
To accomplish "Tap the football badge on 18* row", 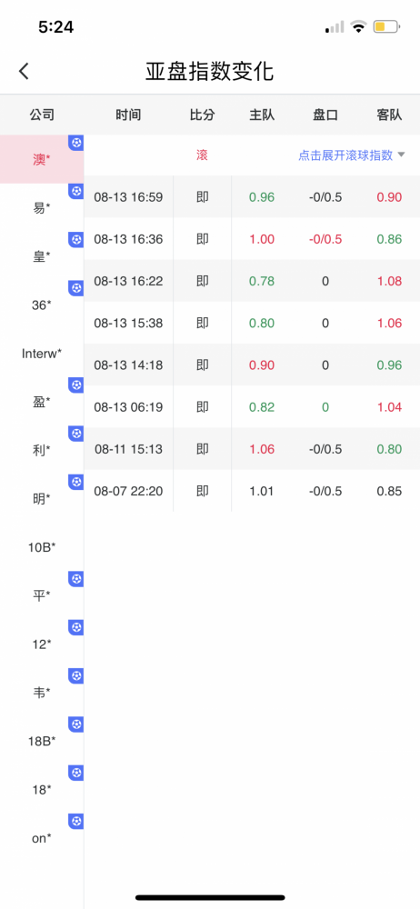I will (76, 773).
